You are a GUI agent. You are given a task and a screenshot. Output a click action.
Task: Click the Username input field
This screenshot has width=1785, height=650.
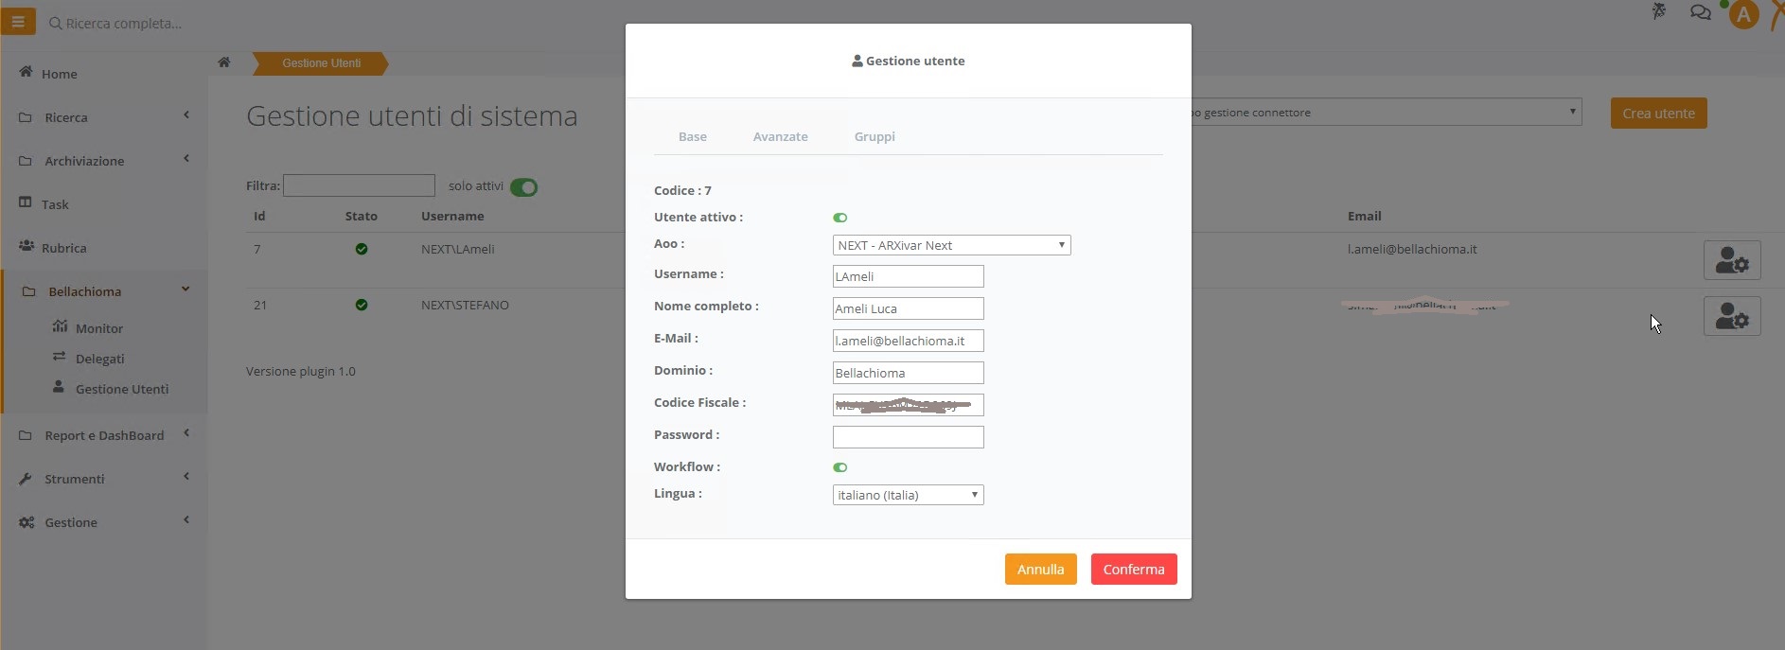908,276
